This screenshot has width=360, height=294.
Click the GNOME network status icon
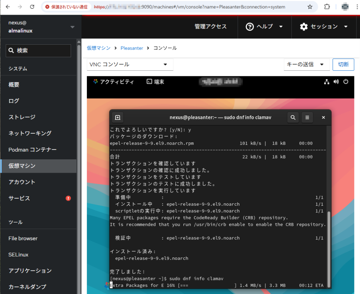tap(327, 82)
